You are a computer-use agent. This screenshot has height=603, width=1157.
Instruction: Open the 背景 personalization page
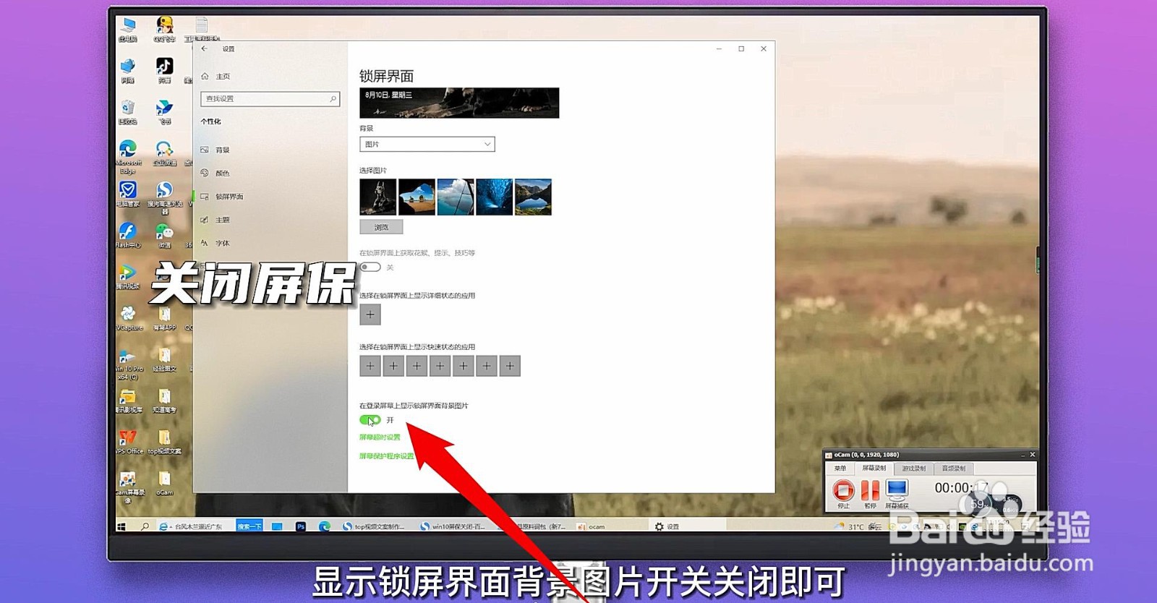point(215,150)
